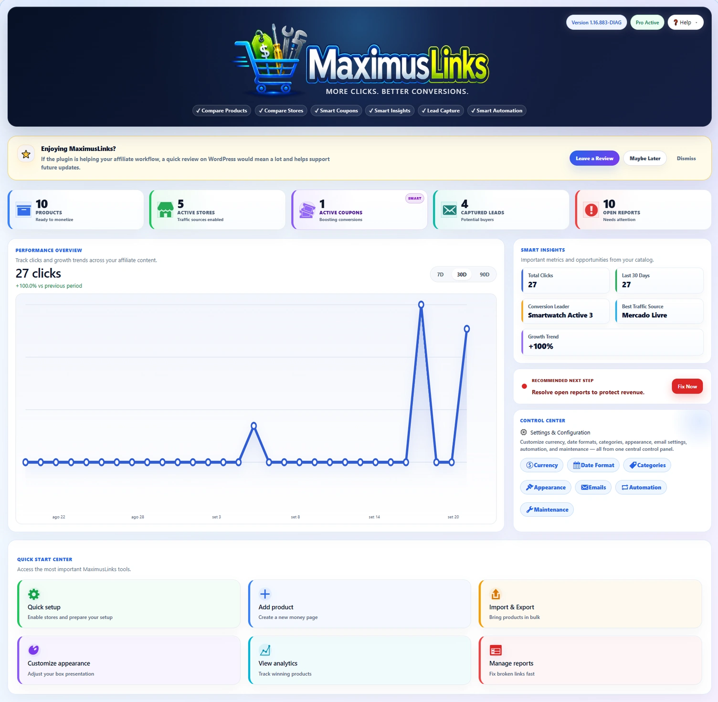Click the View analytics chart icon
The height and width of the screenshot is (702, 718).
click(x=265, y=650)
